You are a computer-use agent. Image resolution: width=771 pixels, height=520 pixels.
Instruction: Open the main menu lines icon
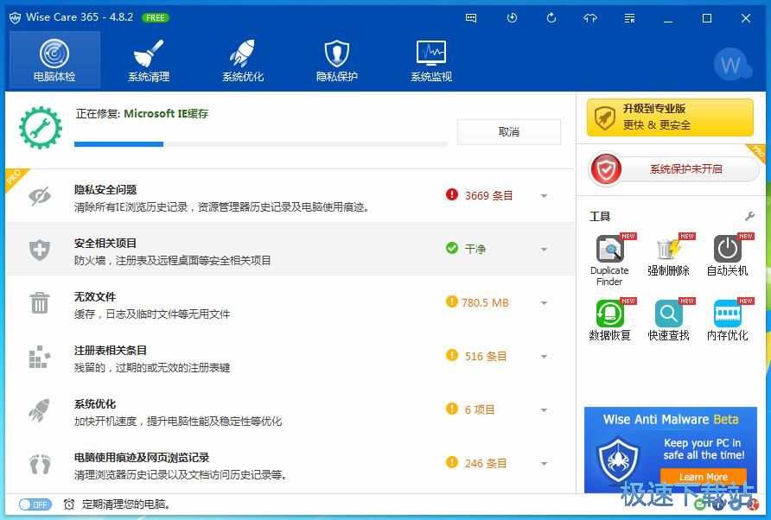pyautogui.click(x=629, y=18)
